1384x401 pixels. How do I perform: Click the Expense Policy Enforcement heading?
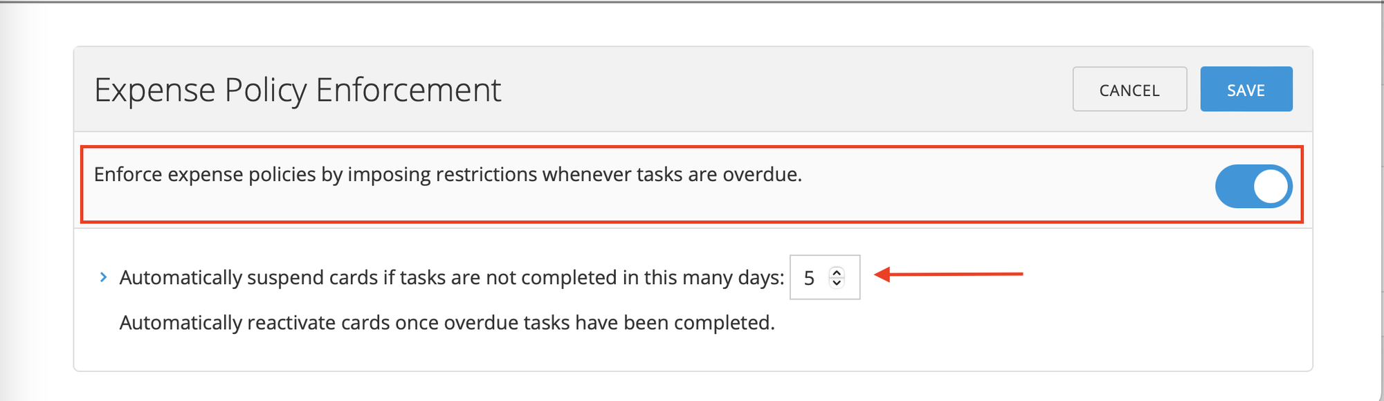coord(300,88)
